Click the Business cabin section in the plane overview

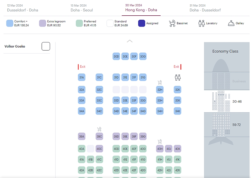point(226,81)
